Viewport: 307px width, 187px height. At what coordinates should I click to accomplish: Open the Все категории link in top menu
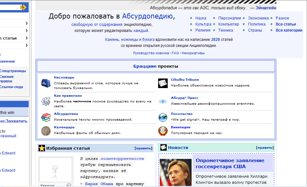pyautogui.click(x=289, y=30)
